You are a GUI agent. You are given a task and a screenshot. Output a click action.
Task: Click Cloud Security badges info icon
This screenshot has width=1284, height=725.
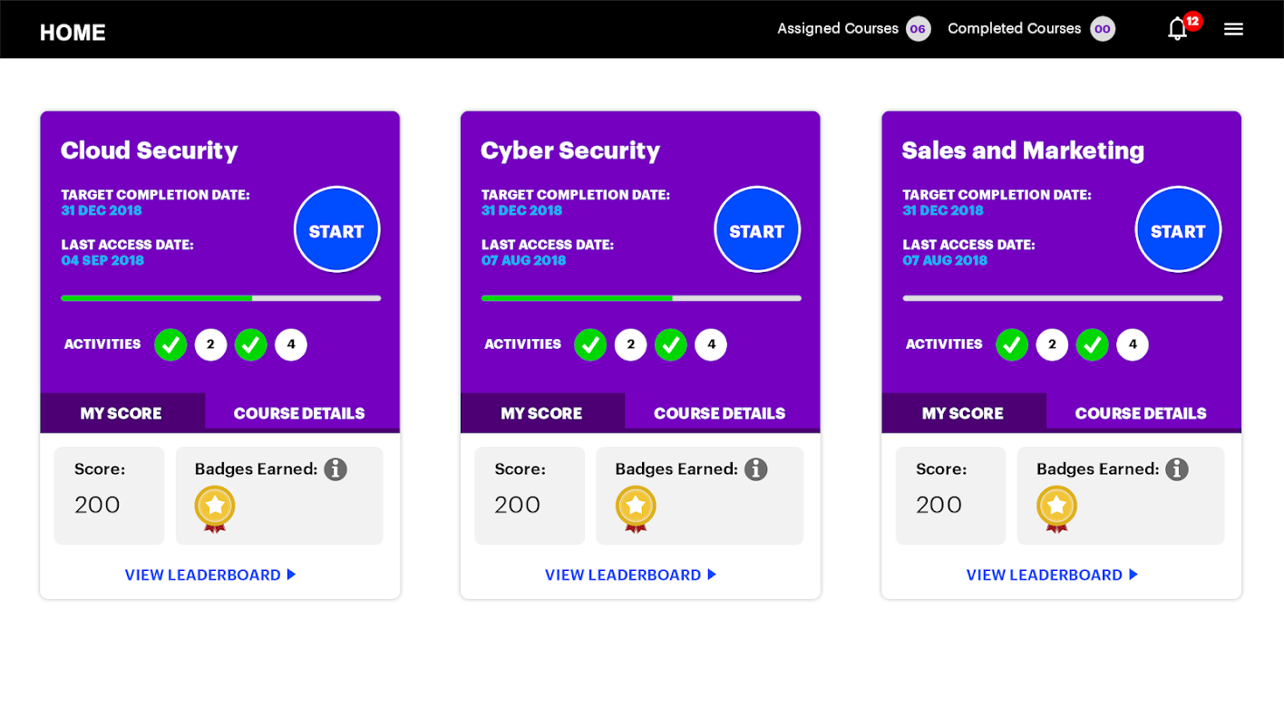[336, 469]
